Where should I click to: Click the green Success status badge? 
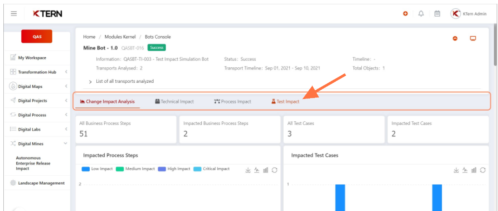pos(157,47)
